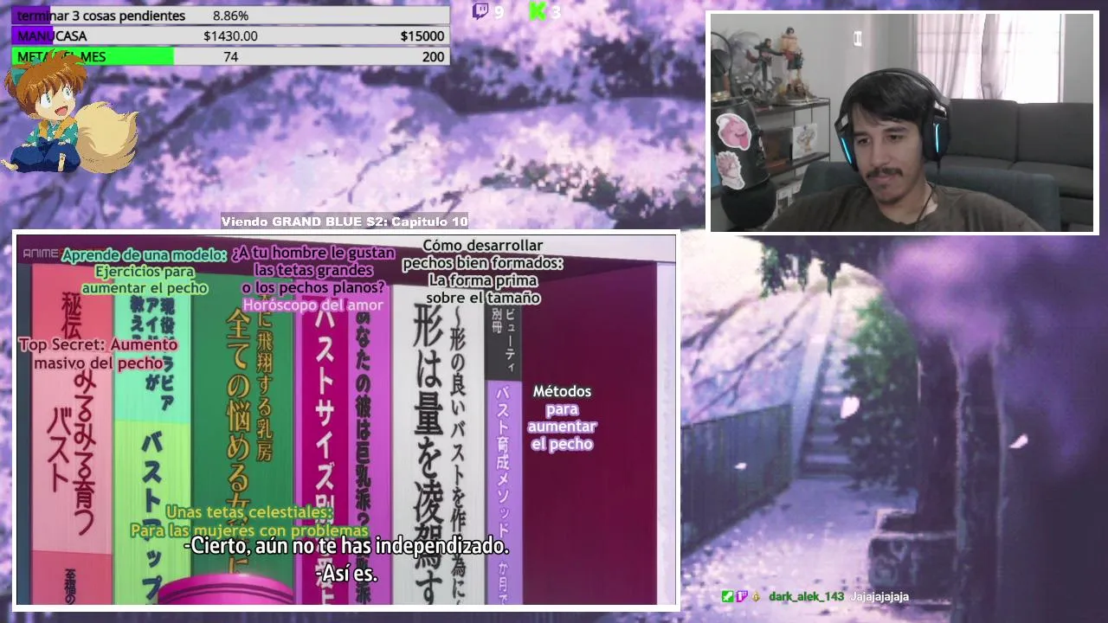Click the 'Viendo GRAND BLUE S2: Capitulo 10' title
The width and height of the screenshot is (1108, 623).
pos(345,222)
